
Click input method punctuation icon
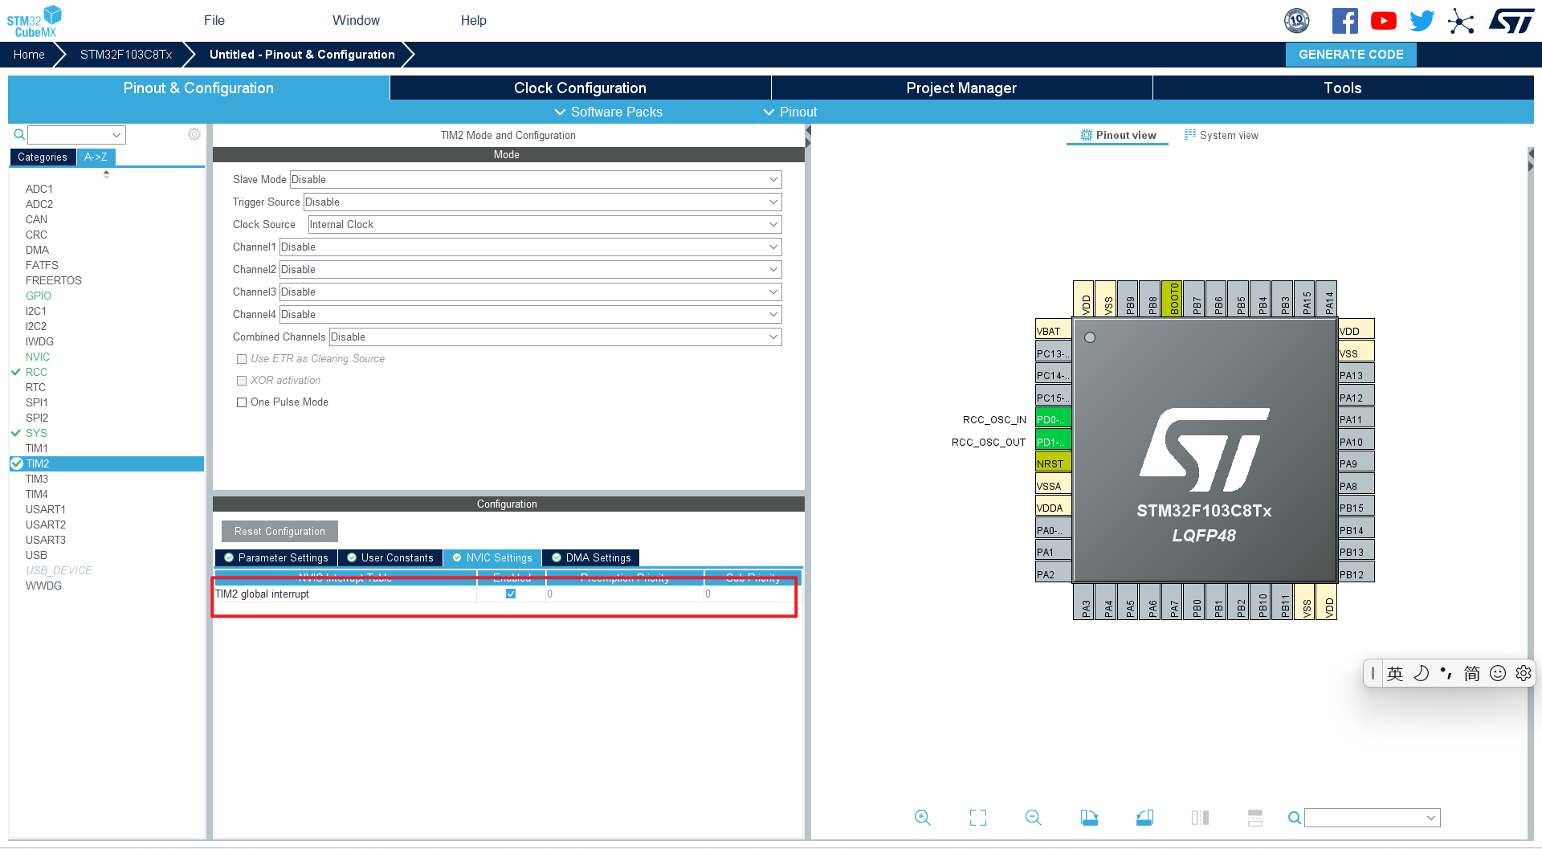1446,673
